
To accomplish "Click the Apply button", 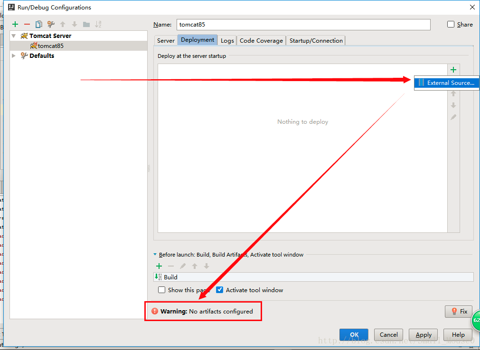I will pos(424,335).
